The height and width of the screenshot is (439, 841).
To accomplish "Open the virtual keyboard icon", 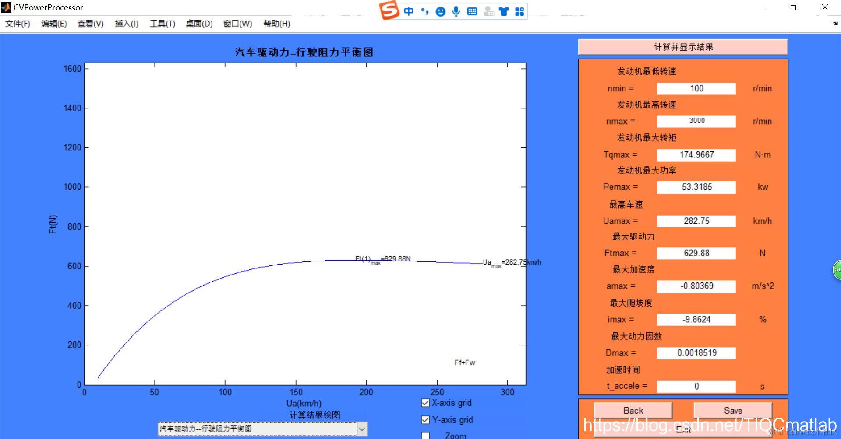I will (x=472, y=11).
